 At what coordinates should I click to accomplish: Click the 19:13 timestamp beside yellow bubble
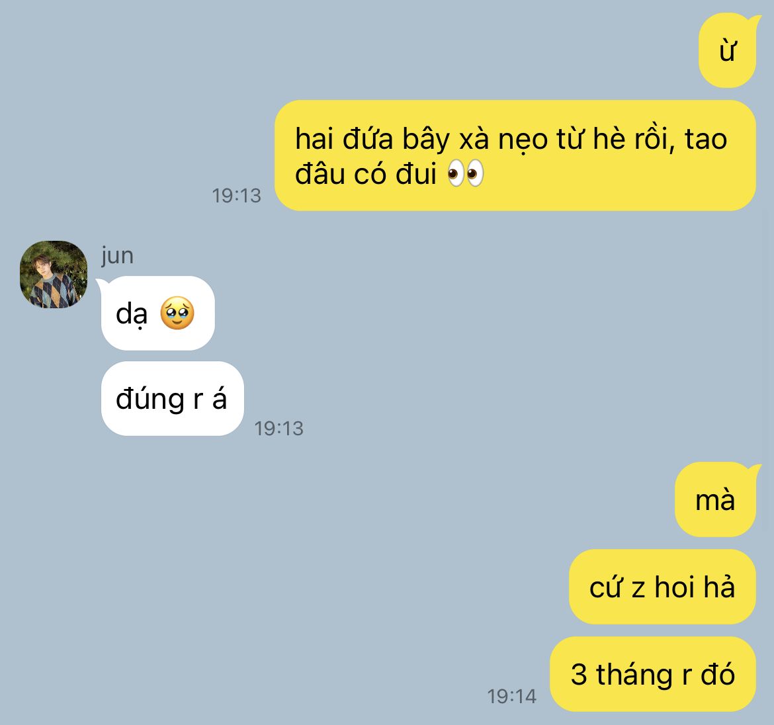tap(236, 196)
